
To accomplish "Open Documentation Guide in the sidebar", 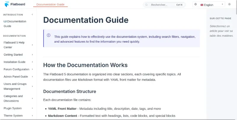I will point(15,24).
